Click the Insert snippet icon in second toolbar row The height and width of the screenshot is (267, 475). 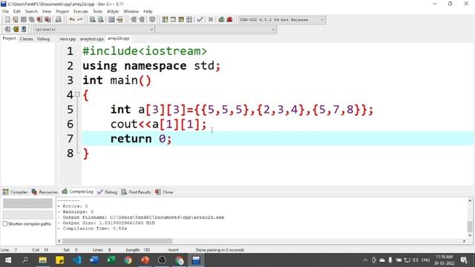click(7, 30)
